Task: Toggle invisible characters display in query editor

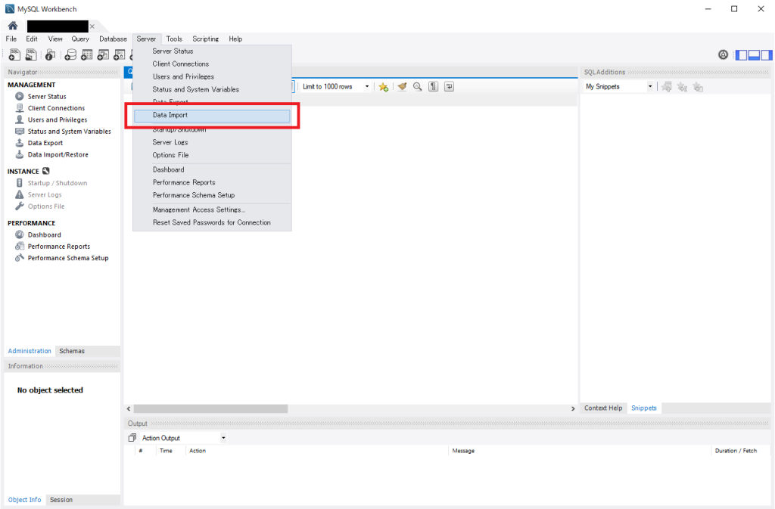Action: pos(433,86)
